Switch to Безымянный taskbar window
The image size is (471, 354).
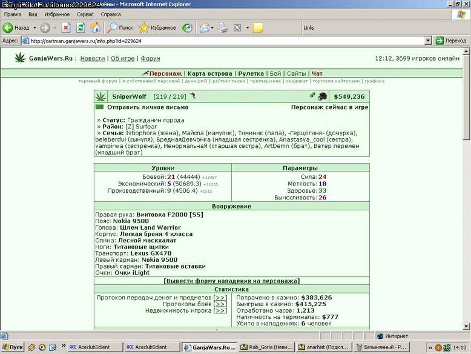point(381,347)
